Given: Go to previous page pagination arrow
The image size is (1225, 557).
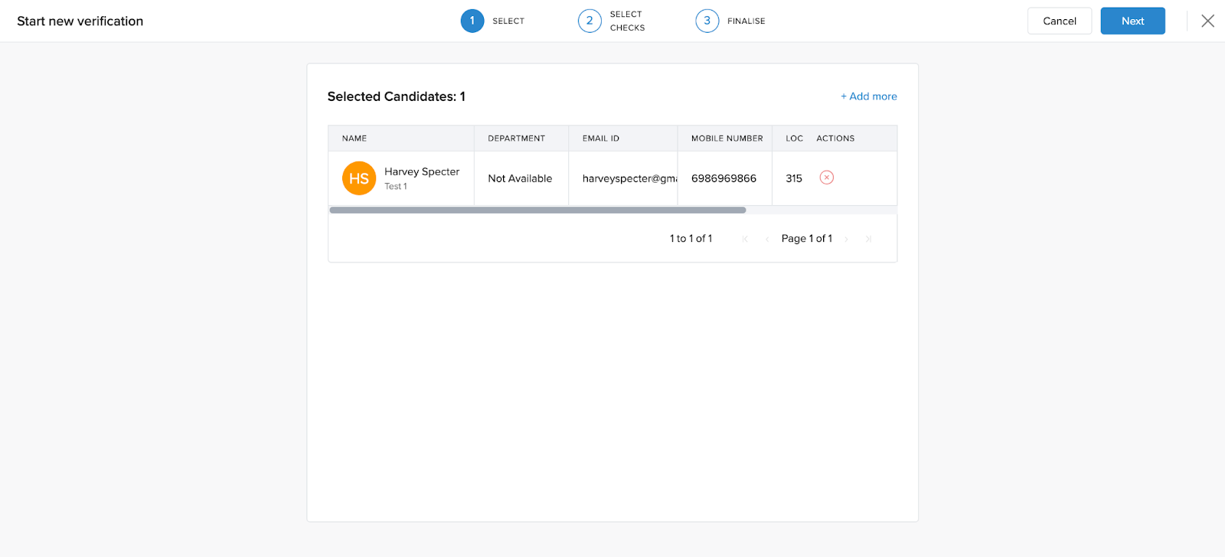Looking at the screenshot, I should tap(766, 239).
